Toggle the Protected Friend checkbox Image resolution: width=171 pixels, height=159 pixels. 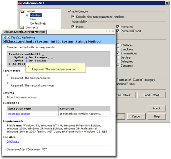(x=118, y=31)
